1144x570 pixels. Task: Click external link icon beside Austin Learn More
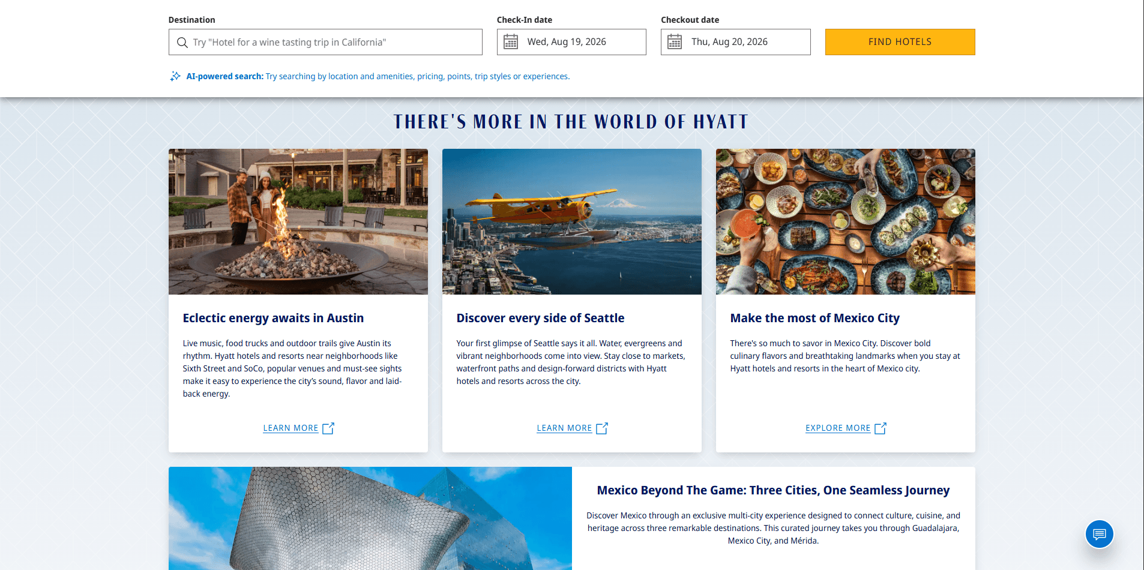[x=328, y=428]
